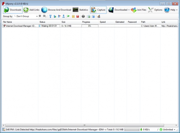
Task: Toggle the Capture button
Action: (98, 10)
